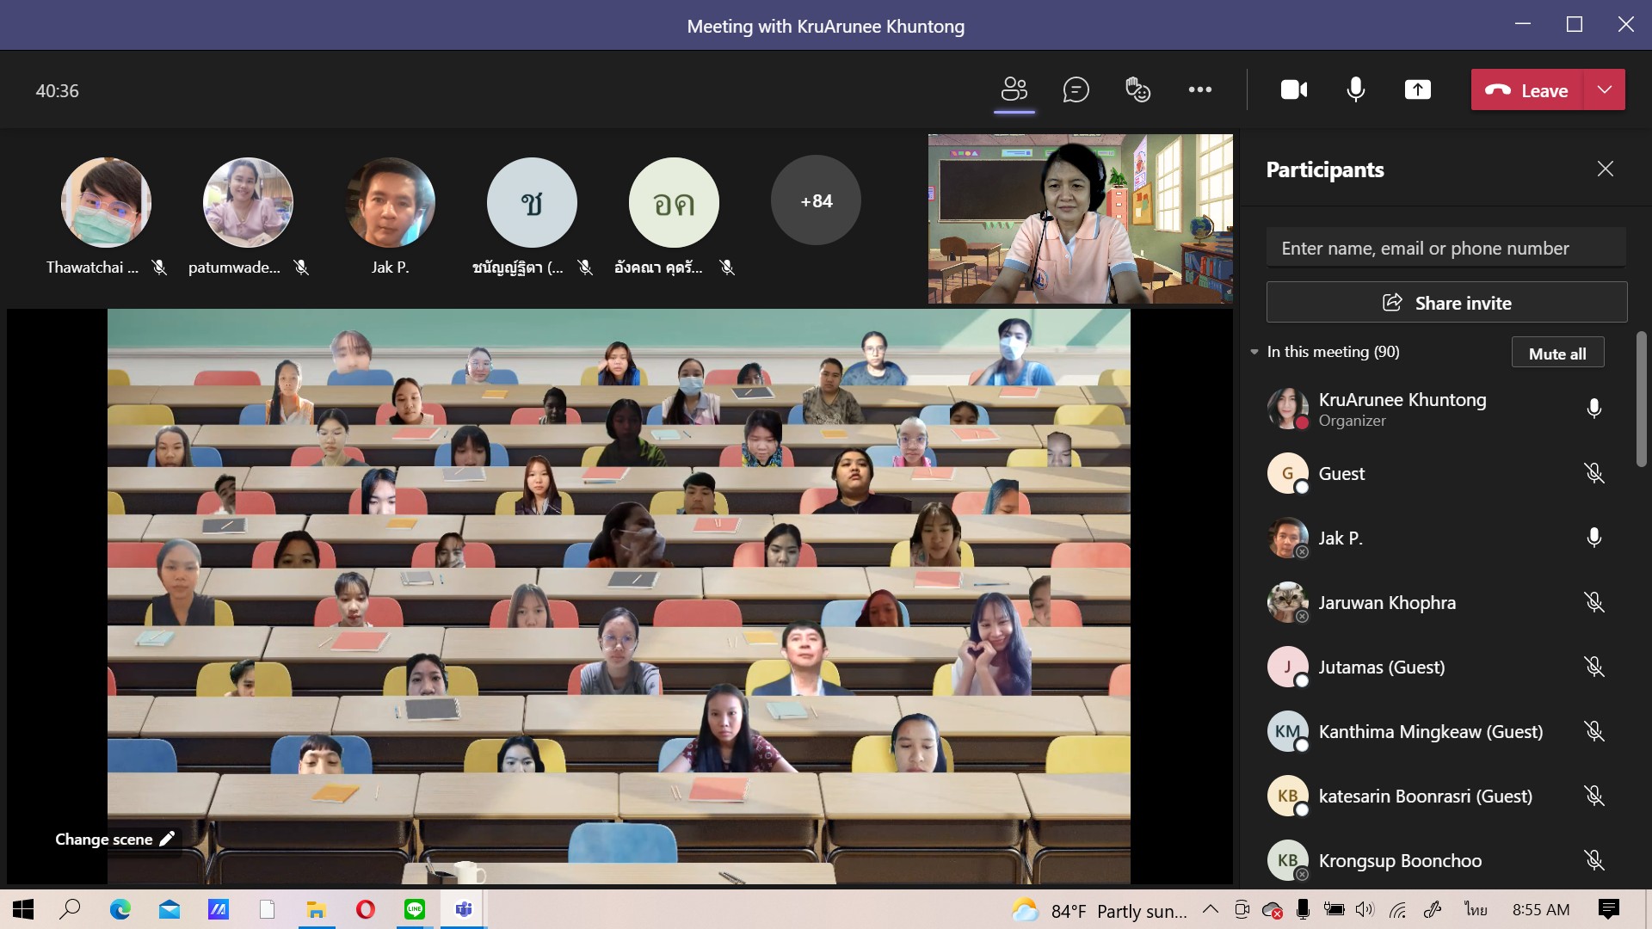
Task: Click the participant search invite field
Action: click(x=1446, y=248)
